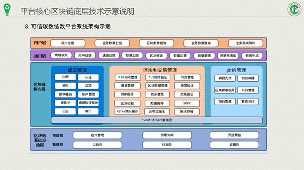This screenshot has width=304, height=170.
Task: Click the 公有云 physical layer box
Action: [97, 144]
